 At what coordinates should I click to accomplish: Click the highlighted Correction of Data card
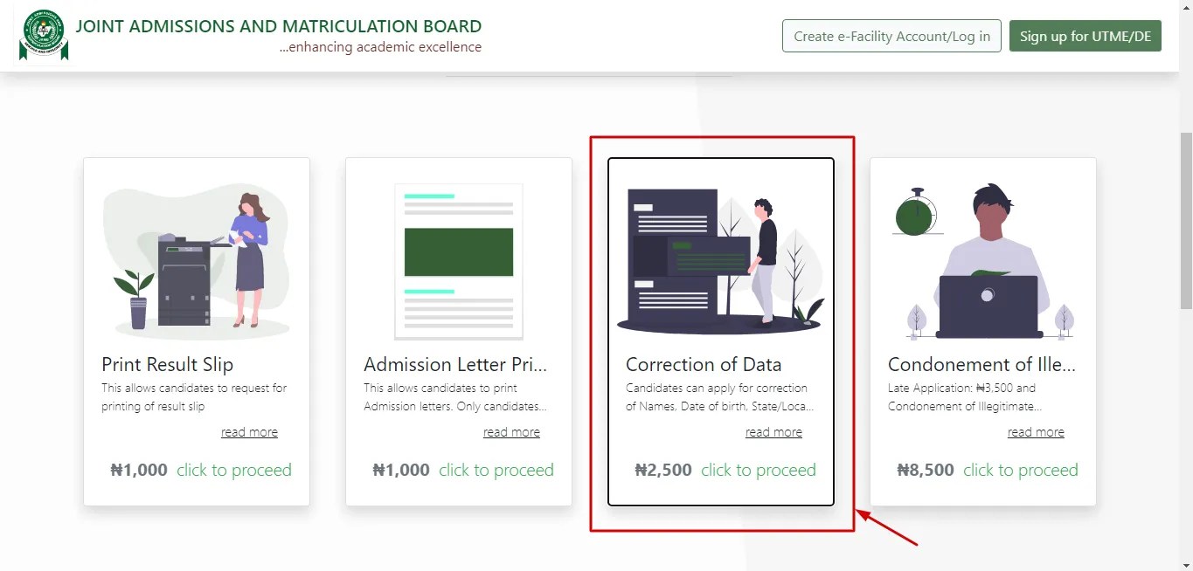(x=720, y=332)
